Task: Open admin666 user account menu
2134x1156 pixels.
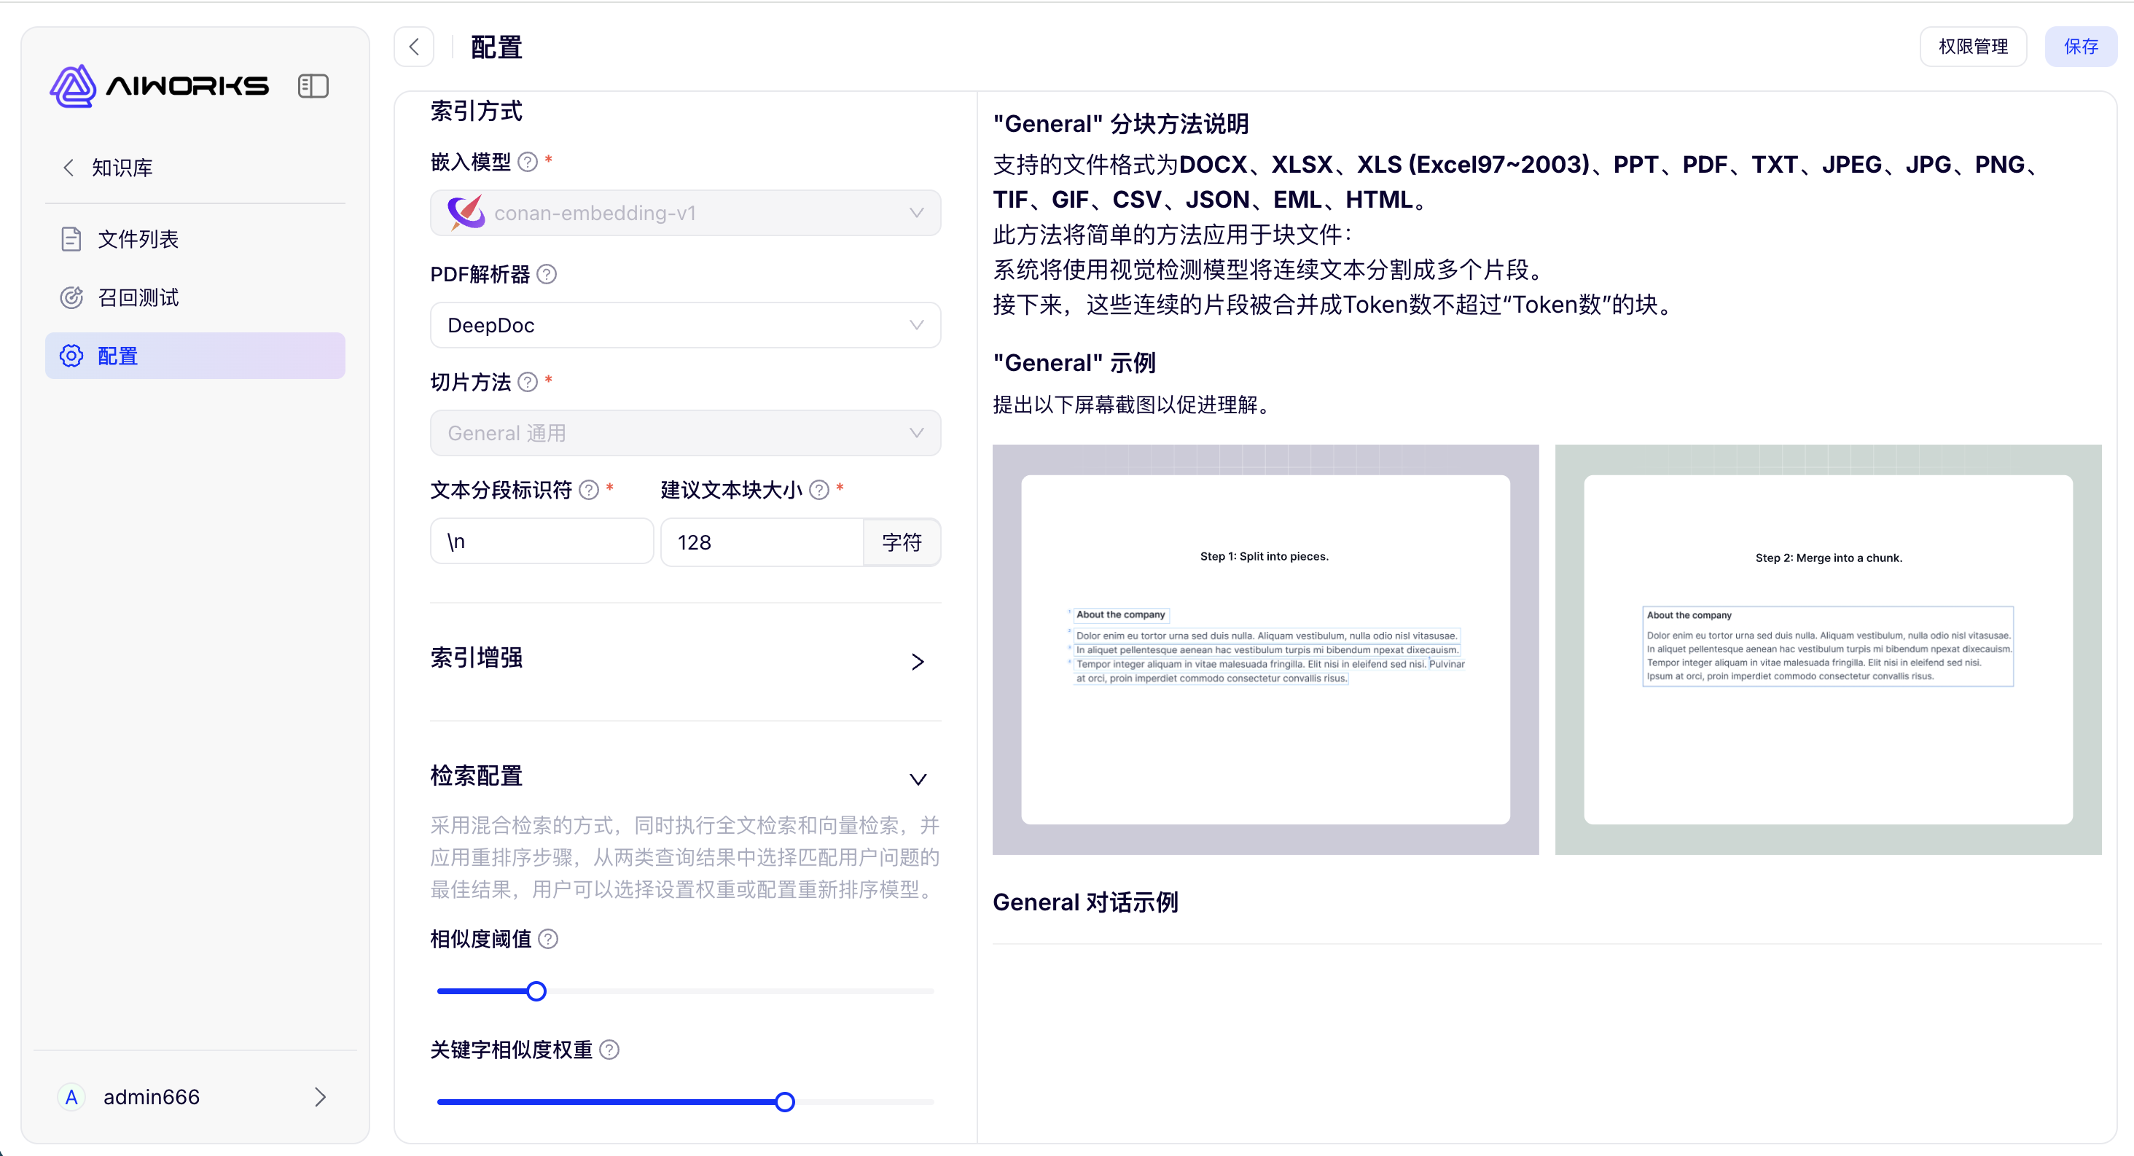Action: [195, 1097]
